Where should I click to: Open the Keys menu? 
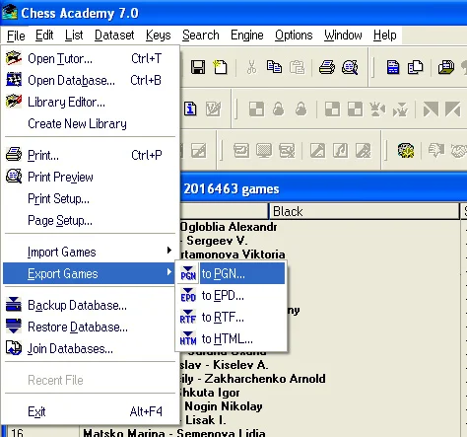[159, 36]
